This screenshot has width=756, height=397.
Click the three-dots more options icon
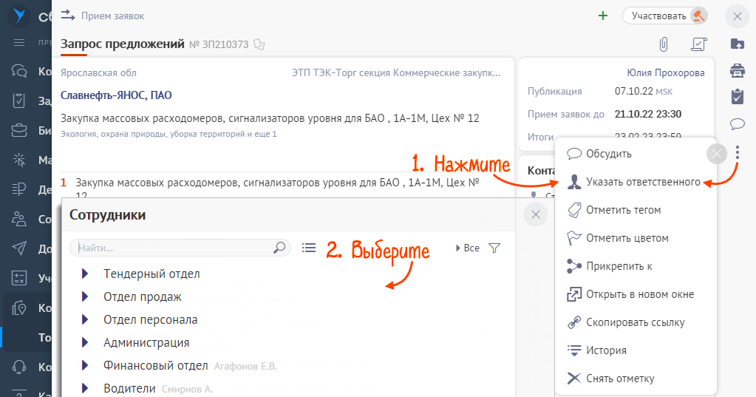(738, 153)
